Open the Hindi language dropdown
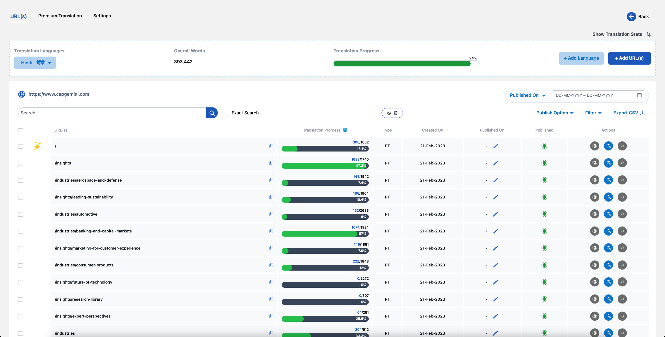 click(35, 63)
